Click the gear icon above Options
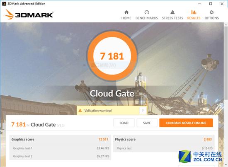Viewport: 228px width, 167px height. click(x=212, y=12)
